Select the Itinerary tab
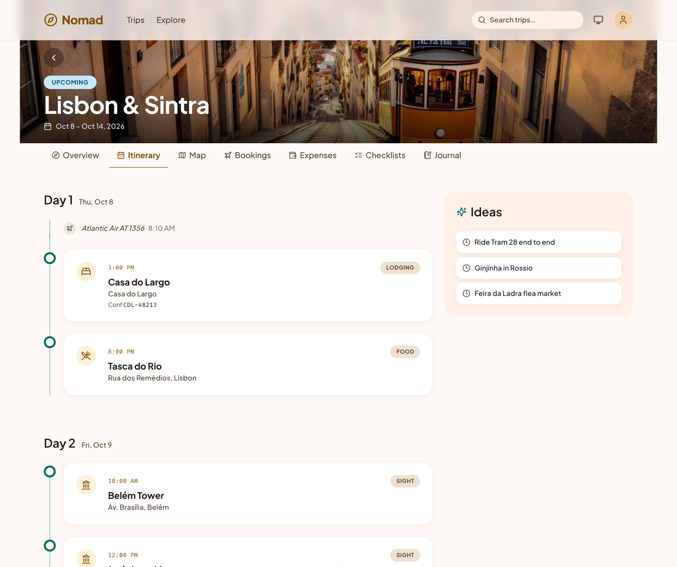Viewport: 677px width, 567px height. 139,155
